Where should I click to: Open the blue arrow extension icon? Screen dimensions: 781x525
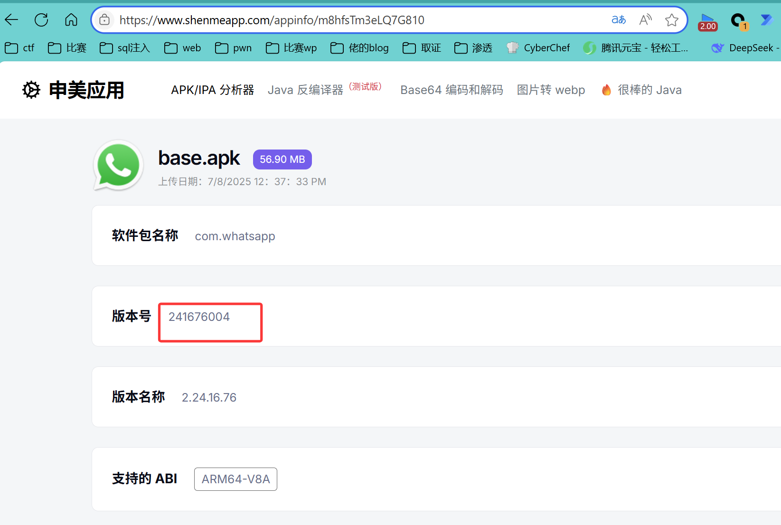[766, 20]
